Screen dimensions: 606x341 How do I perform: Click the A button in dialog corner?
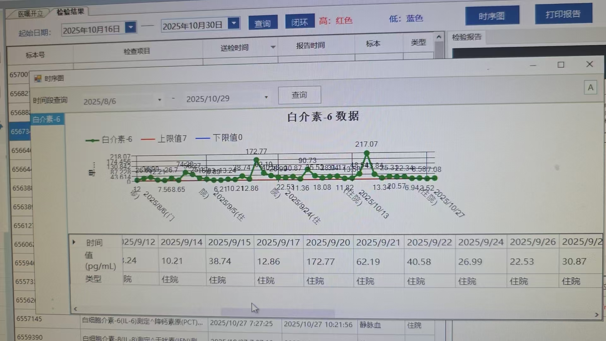(x=590, y=87)
